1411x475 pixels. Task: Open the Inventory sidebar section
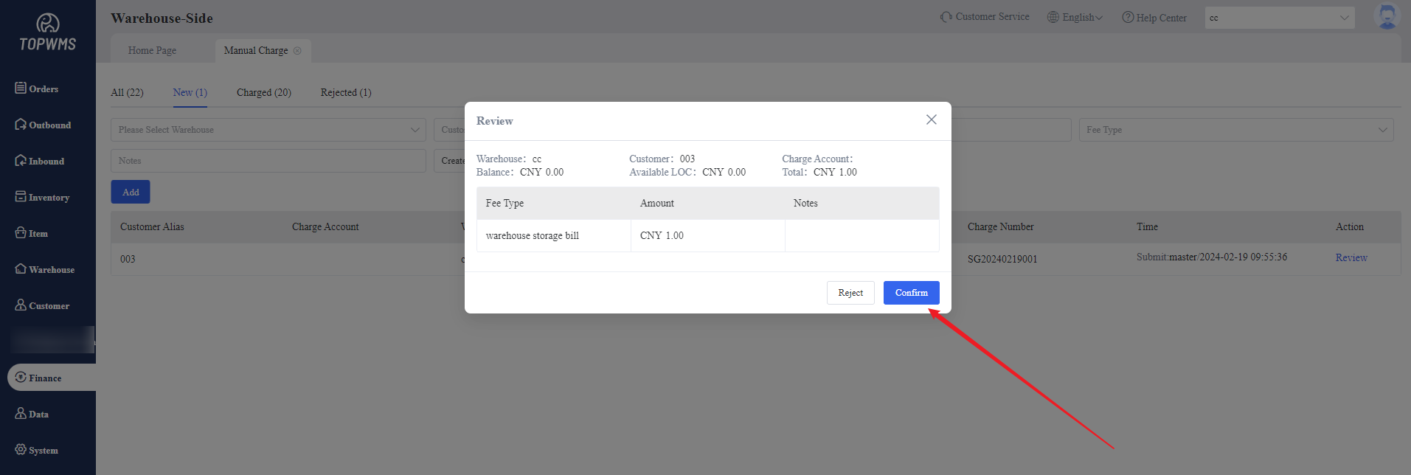tap(42, 197)
